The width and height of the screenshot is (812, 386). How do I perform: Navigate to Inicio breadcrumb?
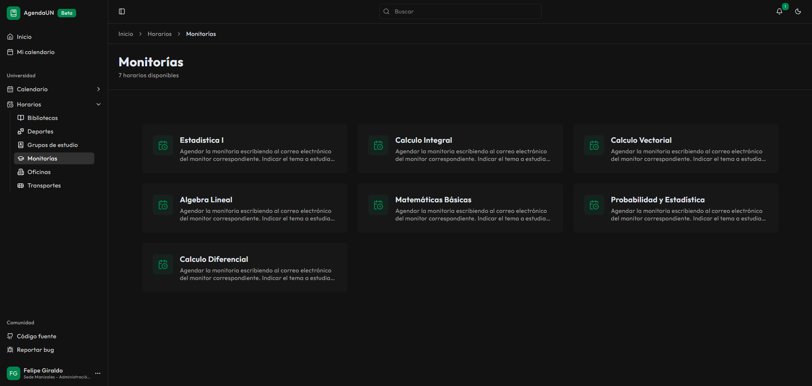pos(126,34)
